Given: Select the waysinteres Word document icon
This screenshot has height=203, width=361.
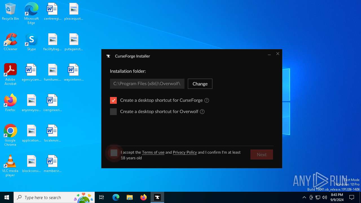Looking at the screenshot, I should 74,72.
